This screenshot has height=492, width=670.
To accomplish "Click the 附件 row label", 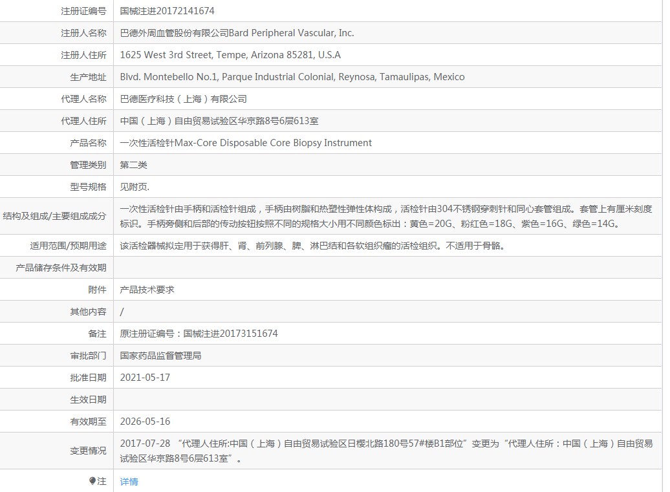I will tap(97, 290).
